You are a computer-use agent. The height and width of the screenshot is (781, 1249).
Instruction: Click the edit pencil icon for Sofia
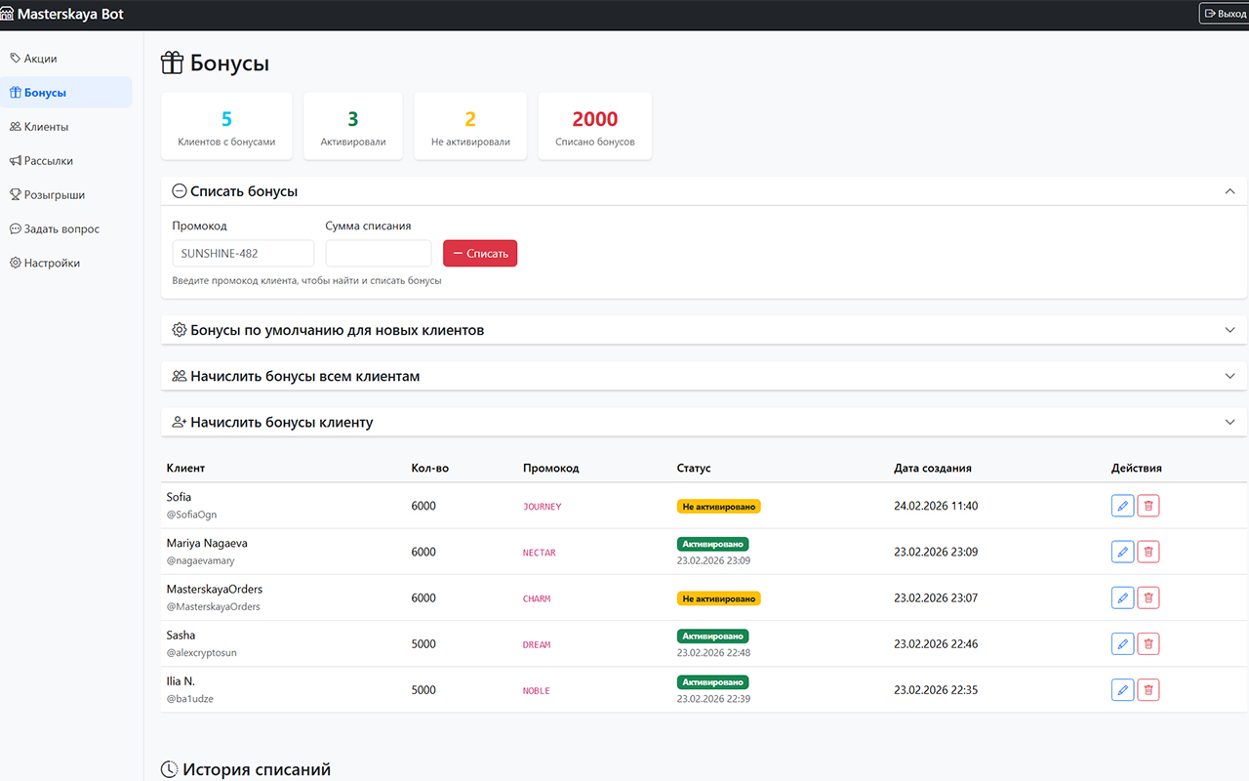pyautogui.click(x=1122, y=506)
